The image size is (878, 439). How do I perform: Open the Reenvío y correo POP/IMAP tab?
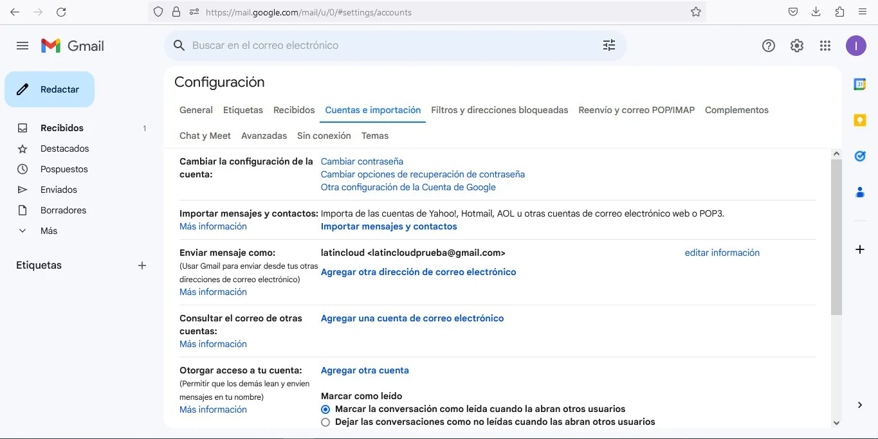point(636,110)
